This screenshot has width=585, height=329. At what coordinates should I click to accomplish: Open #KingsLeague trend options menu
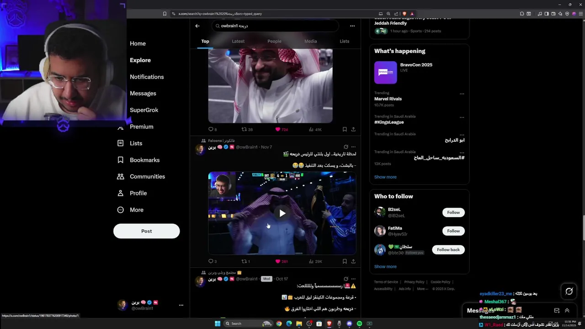[462, 117]
